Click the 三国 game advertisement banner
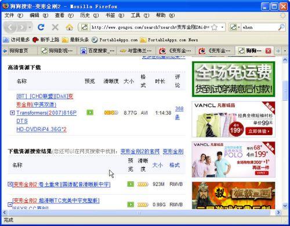 [233, 195]
